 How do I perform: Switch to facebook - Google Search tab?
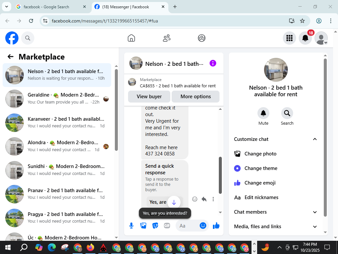(51, 7)
